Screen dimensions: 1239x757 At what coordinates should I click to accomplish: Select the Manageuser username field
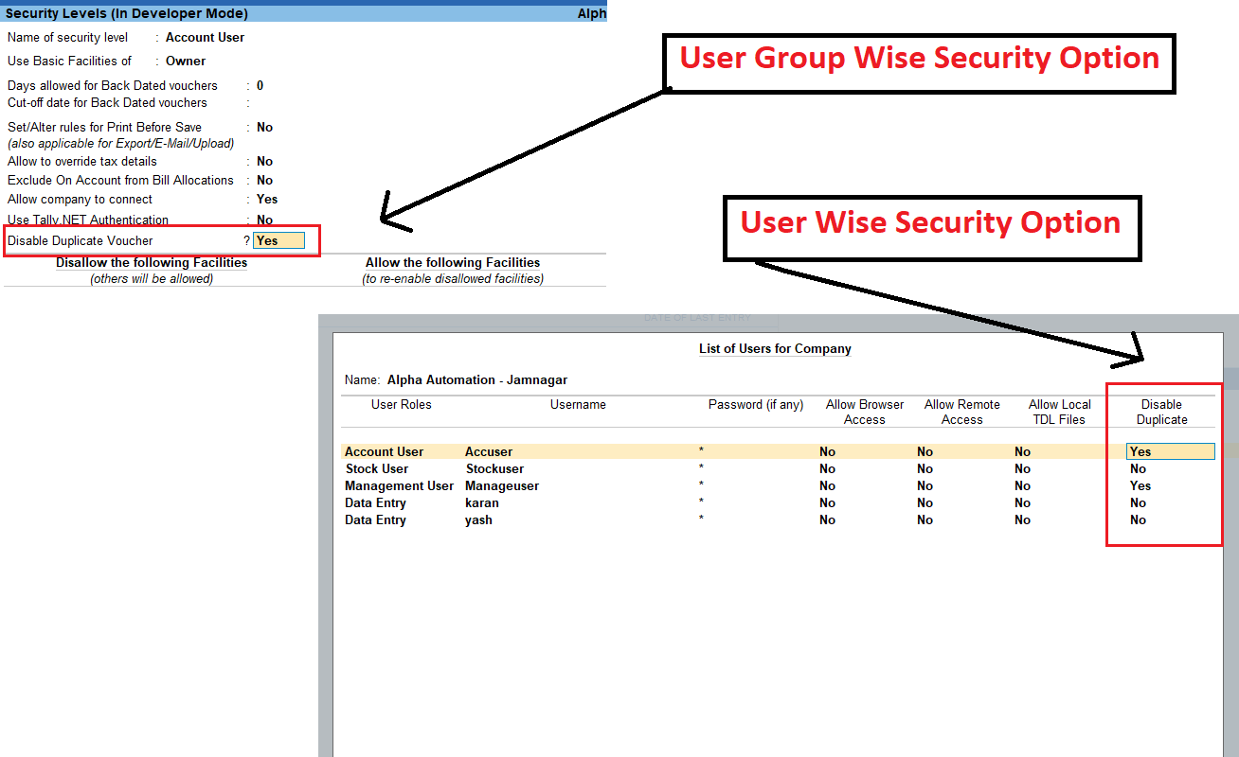[502, 486]
